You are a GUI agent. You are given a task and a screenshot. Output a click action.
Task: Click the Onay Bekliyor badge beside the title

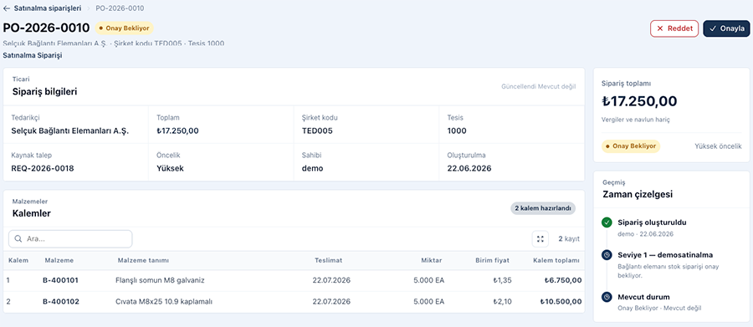tap(125, 28)
